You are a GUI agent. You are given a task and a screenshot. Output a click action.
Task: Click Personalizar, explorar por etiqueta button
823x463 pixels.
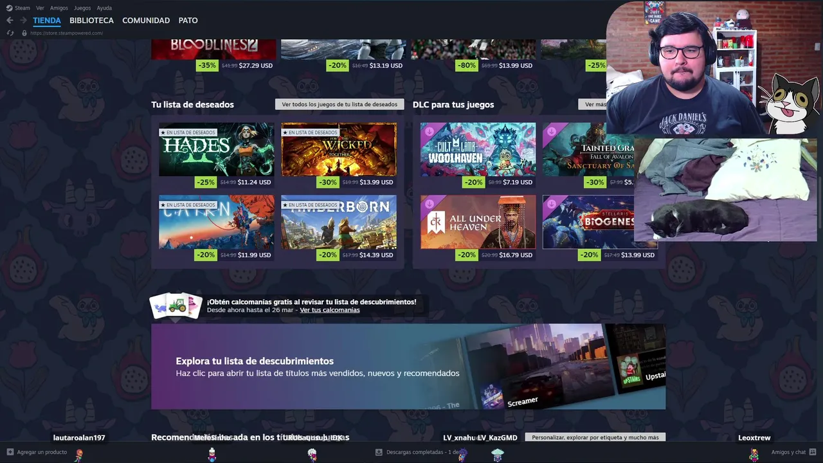point(595,437)
